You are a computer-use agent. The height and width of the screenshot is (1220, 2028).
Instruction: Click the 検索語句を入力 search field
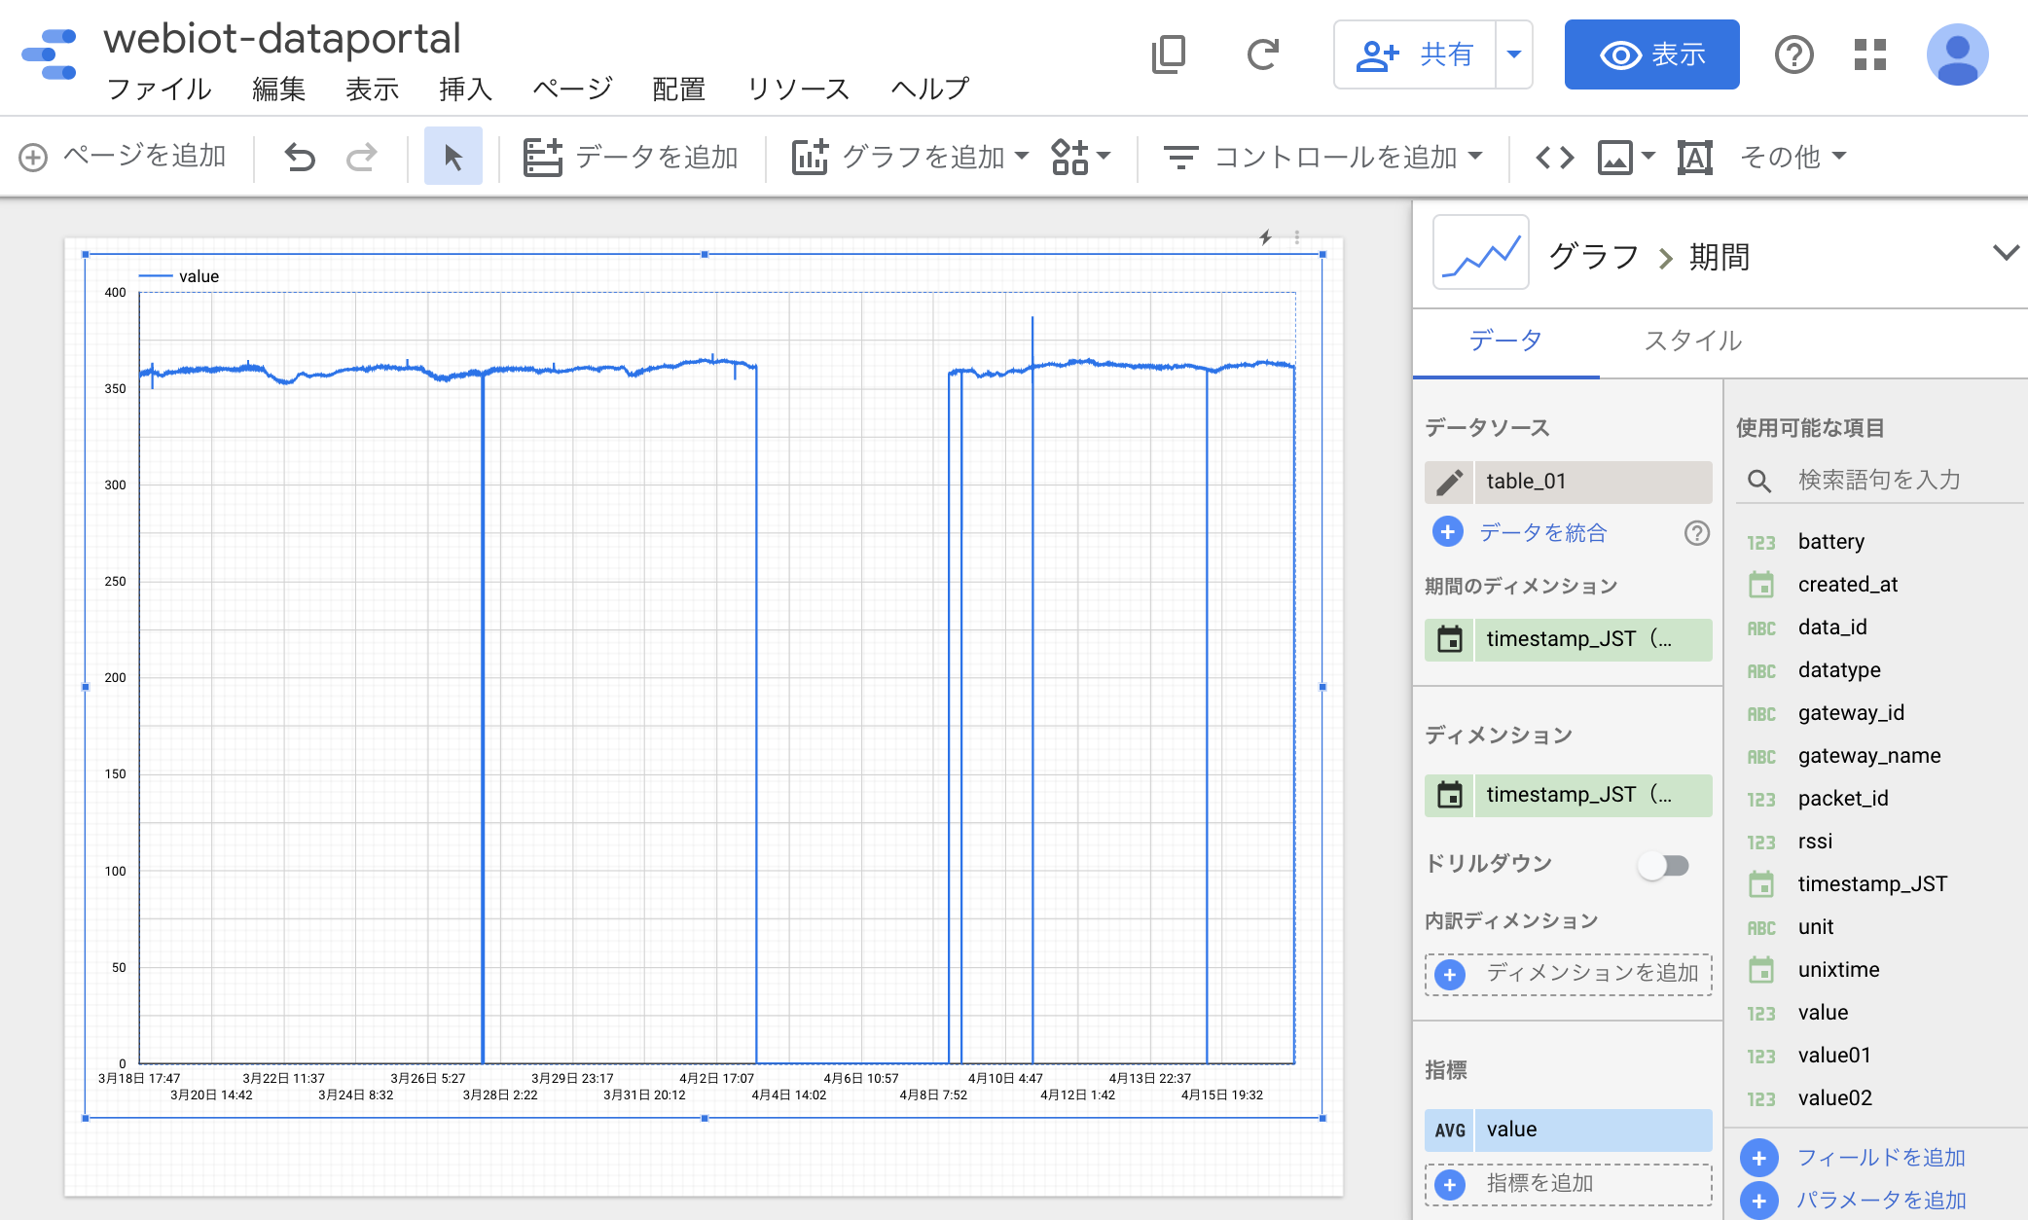click(x=1878, y=480)
